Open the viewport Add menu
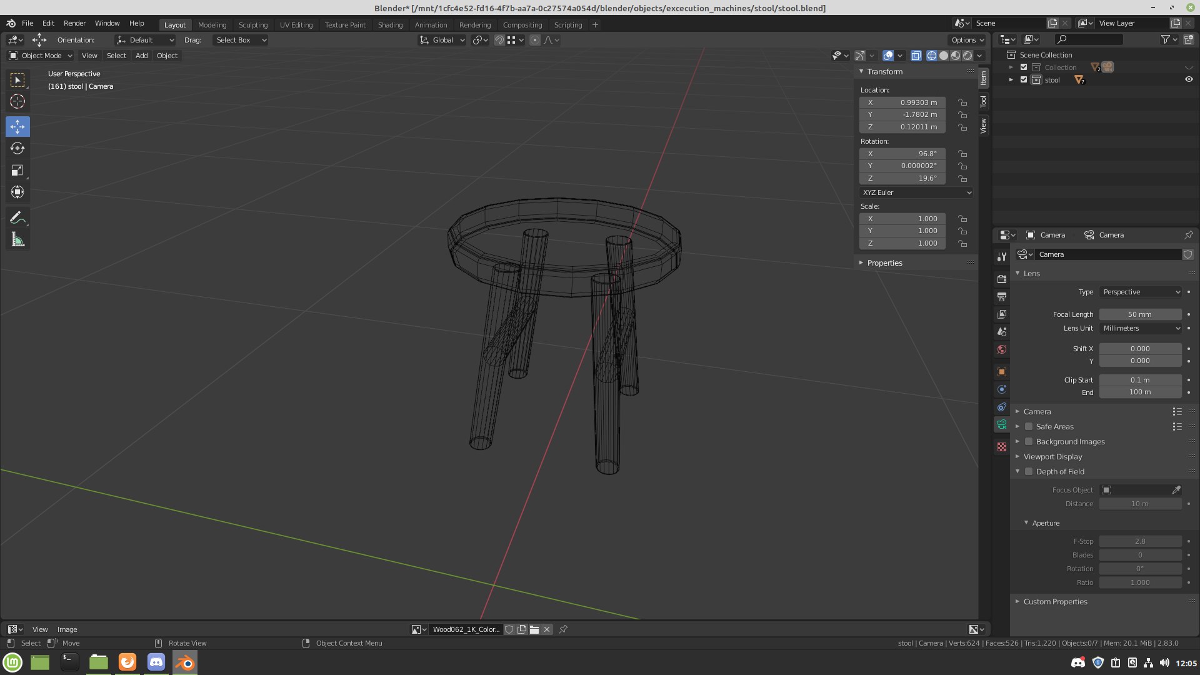This screenshot has width=1200, height=675. [142, 56]
